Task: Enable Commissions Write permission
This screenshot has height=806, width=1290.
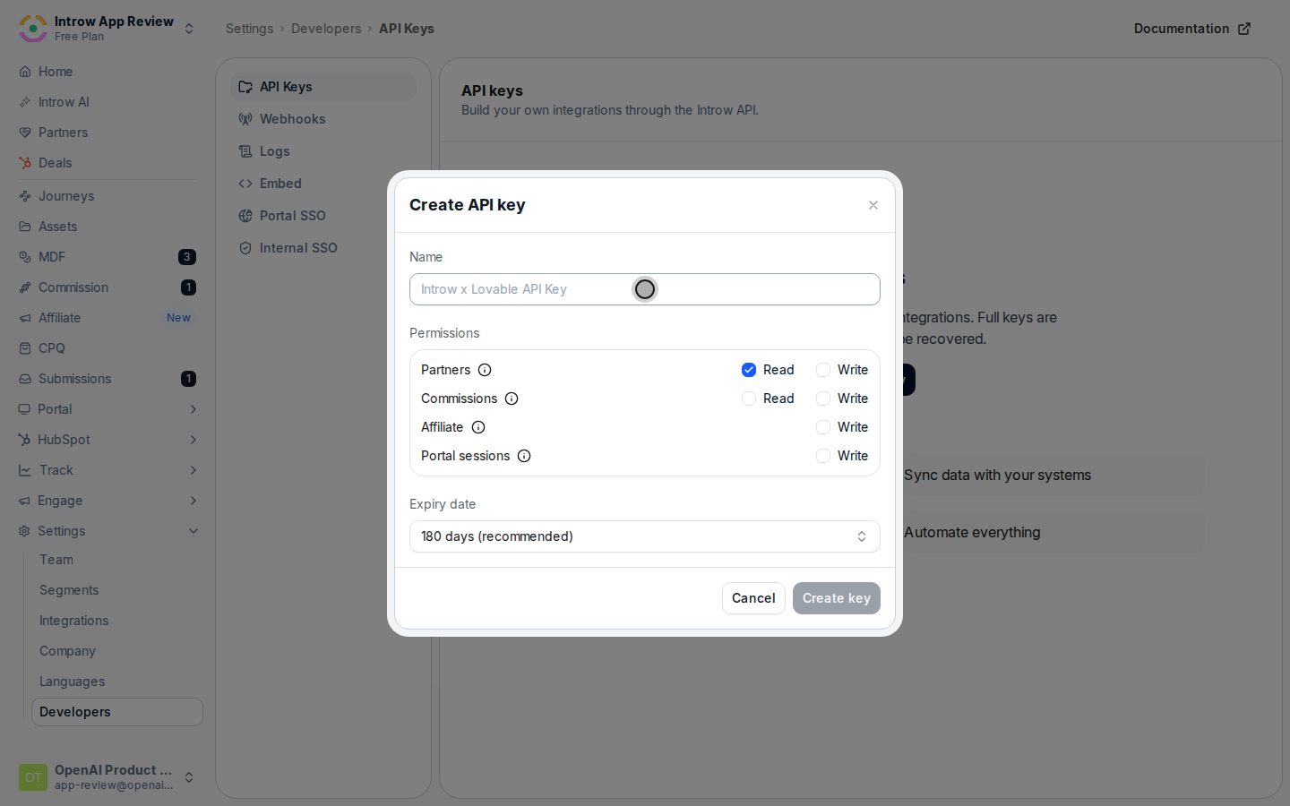Action: 823,399
